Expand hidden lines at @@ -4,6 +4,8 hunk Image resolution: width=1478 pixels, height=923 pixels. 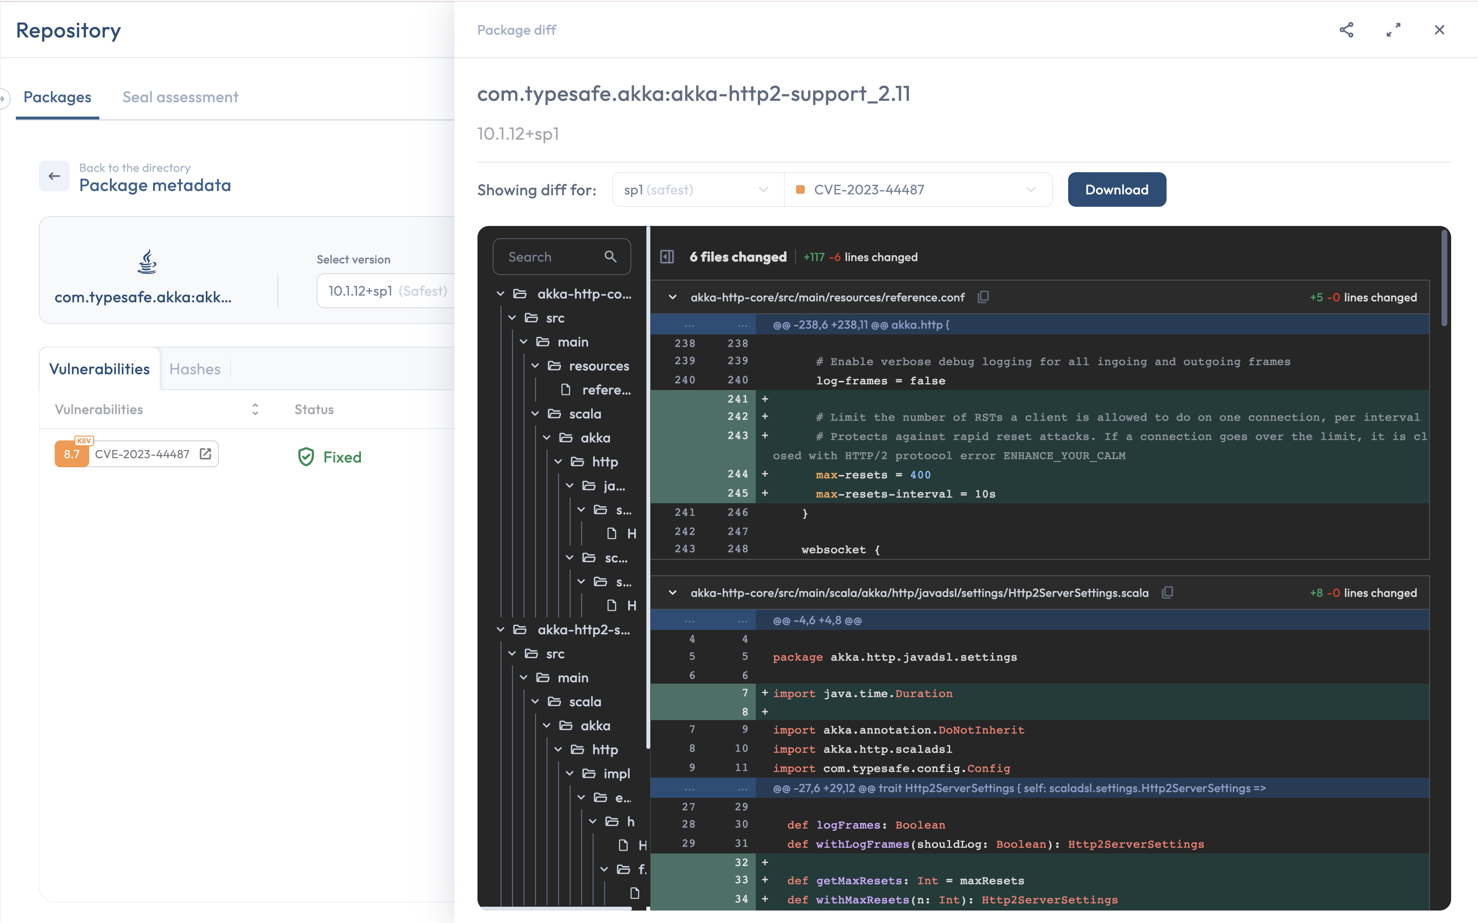coord(703,620)
